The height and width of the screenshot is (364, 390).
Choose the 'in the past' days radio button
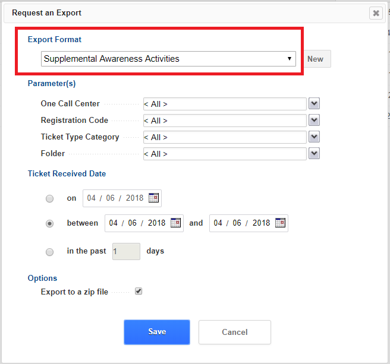[x=49, y=252]
